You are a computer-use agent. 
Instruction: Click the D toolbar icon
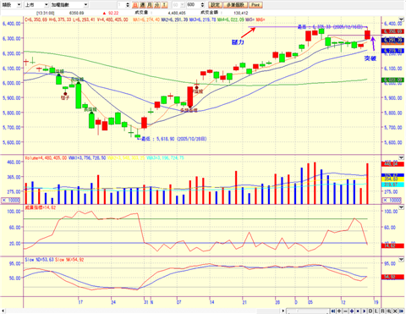coord(370,311)
